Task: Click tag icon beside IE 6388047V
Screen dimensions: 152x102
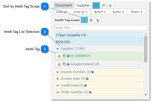Action: (x=64, y=56)
